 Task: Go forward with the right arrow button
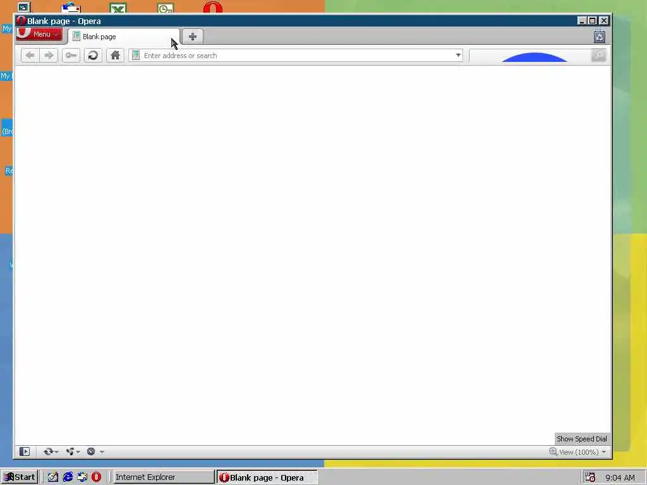coord(49,56)
